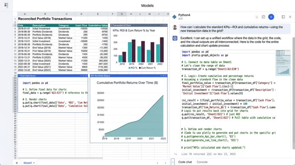Screen dimensions: 295x165
Task: Select the cumulative value cell '1238,280'
Action: coord(98,70)
